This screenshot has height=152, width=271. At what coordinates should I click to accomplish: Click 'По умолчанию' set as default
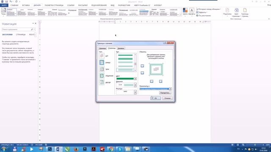(203, 16)
